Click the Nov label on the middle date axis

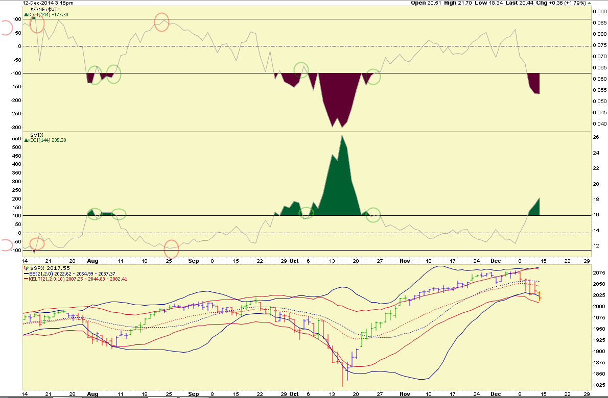pyautogui.click(x=405, y=261)
